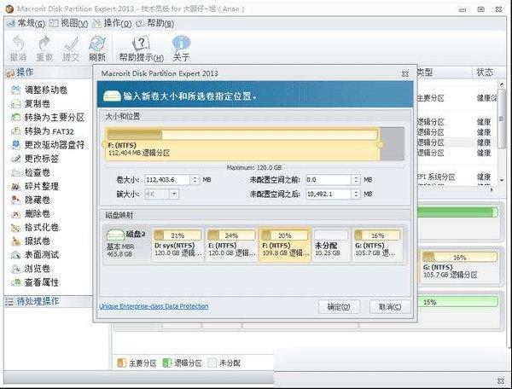
Task: Click the volume size spinner arrows
Action: pos(195,179)
